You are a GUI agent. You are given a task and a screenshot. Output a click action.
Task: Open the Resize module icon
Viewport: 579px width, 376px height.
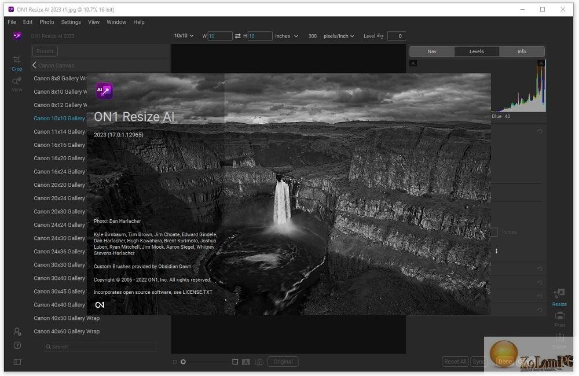coord(559,297)
